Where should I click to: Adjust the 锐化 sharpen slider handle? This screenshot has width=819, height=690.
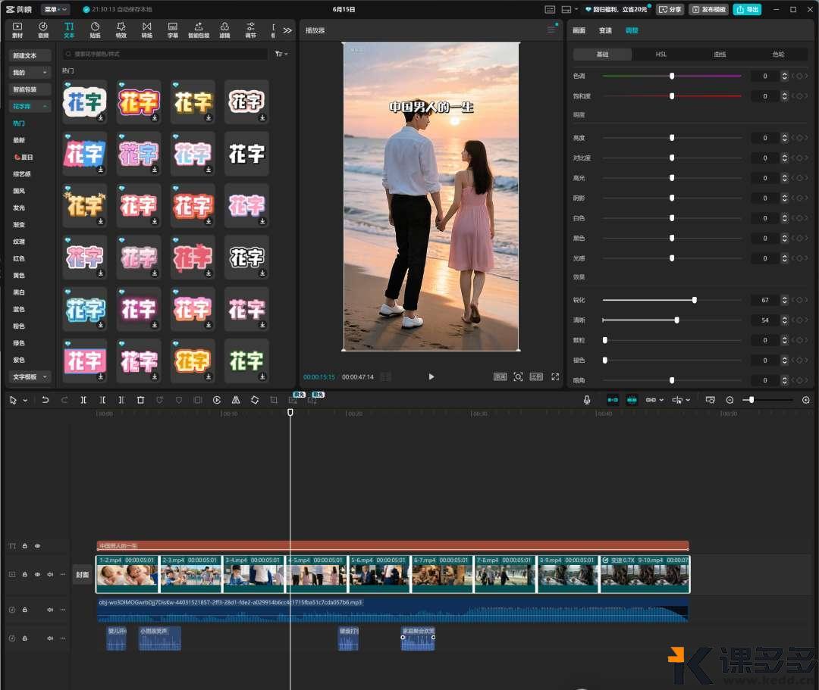point(694,300)
